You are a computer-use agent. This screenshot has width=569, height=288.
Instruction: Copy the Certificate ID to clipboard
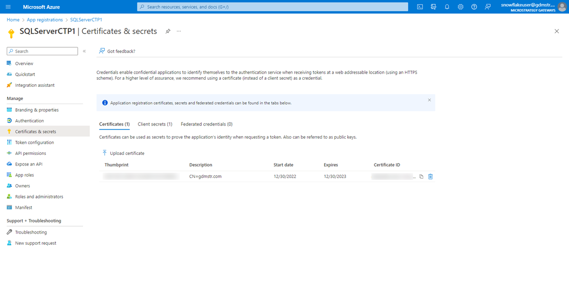pyautogui.click(x=421, y=177)
